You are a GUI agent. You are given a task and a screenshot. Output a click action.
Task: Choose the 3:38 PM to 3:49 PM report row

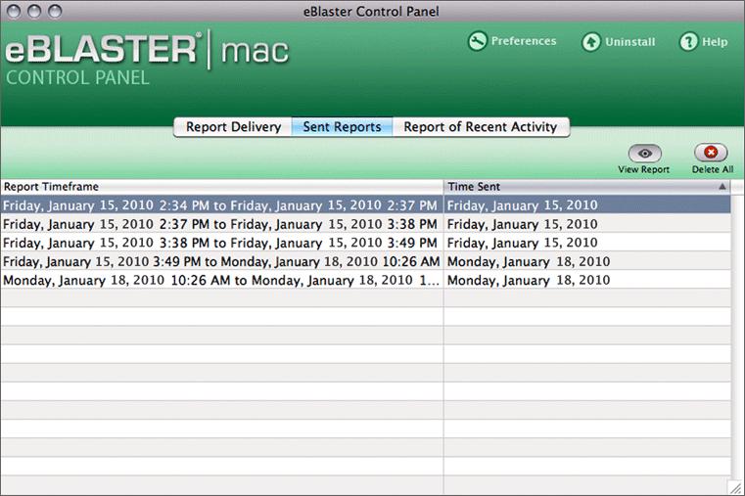[x=365, y=243]
